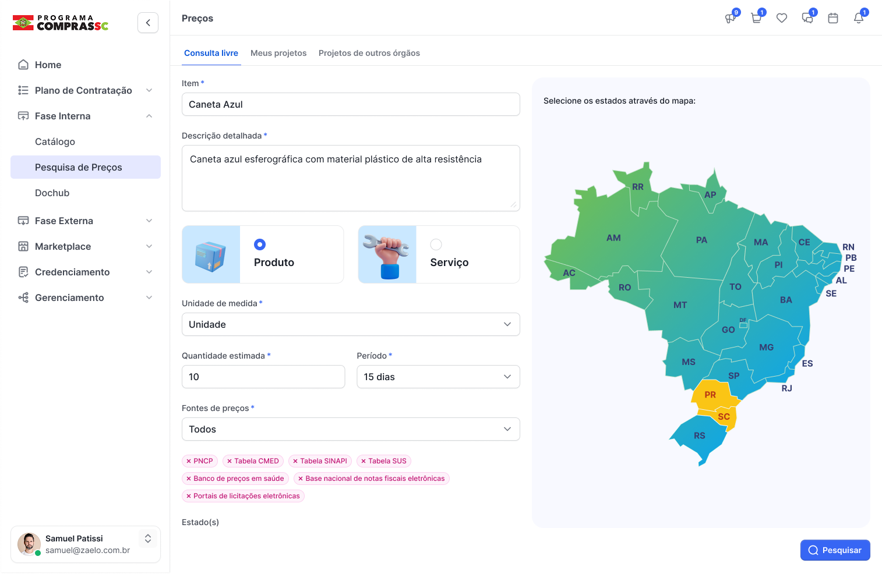Open the Projetos de outros órgãos tab
The image size is (882, 574).
tap(369, 53)
